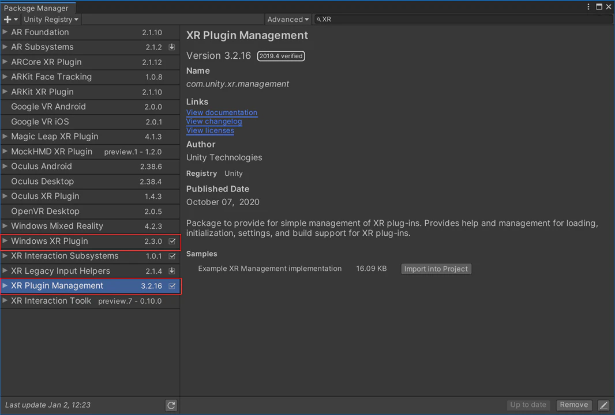Open the View licenses link
Image resolution: width=615 pixels, height=415 pixels.
(x=210, y=130)
